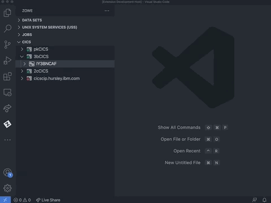271x203 pixels.
Task: Select the 2cCICS profile label
Action: click(x=41, y=71)
